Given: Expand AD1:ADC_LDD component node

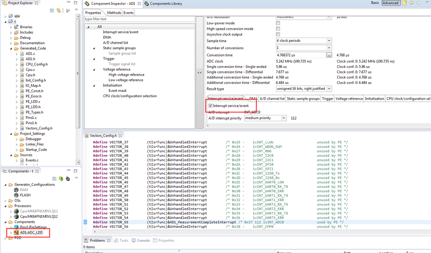Looking at the screenshot, I should [11, 233].
